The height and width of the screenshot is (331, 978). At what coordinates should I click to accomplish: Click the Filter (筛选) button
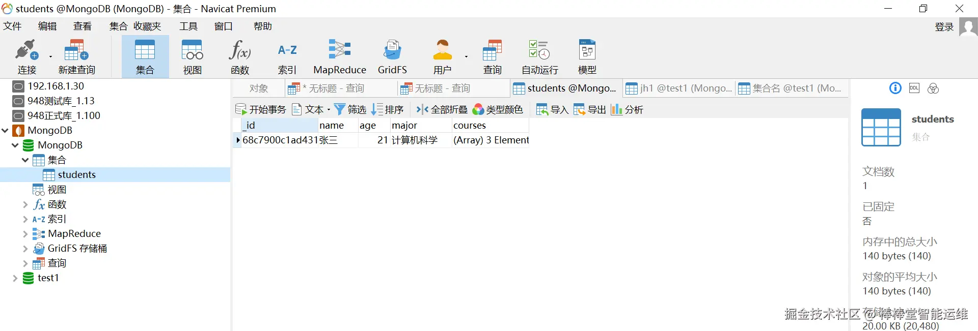tap(350, 109)
